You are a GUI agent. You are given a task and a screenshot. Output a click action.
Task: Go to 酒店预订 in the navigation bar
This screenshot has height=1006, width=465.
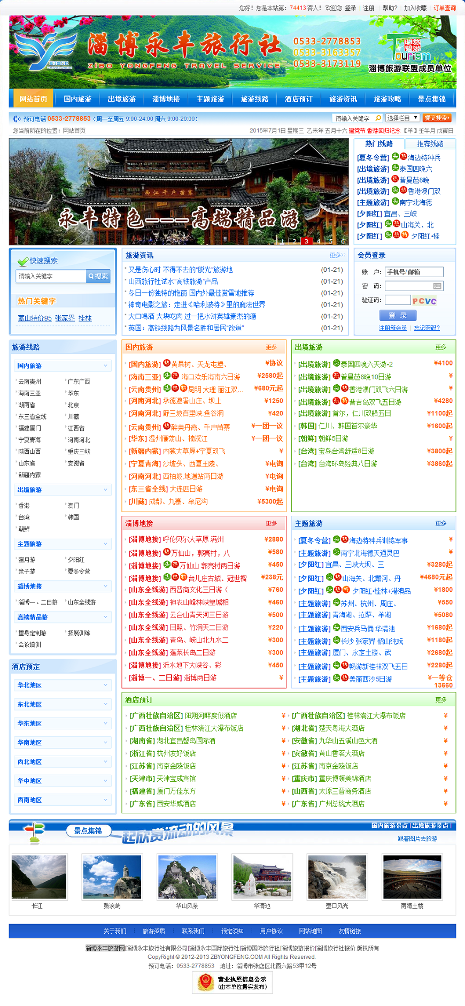[299, 99]
